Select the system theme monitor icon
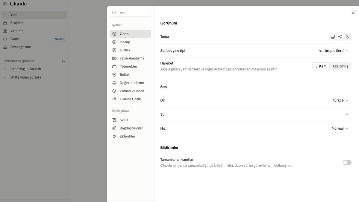The height and width of the screenshot is (202, 359). pyautogui.click(x=333, y=36)
